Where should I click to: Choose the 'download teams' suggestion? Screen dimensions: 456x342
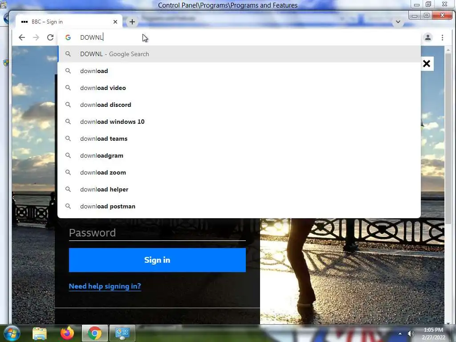pyautogui.click(x=239, y=139)
